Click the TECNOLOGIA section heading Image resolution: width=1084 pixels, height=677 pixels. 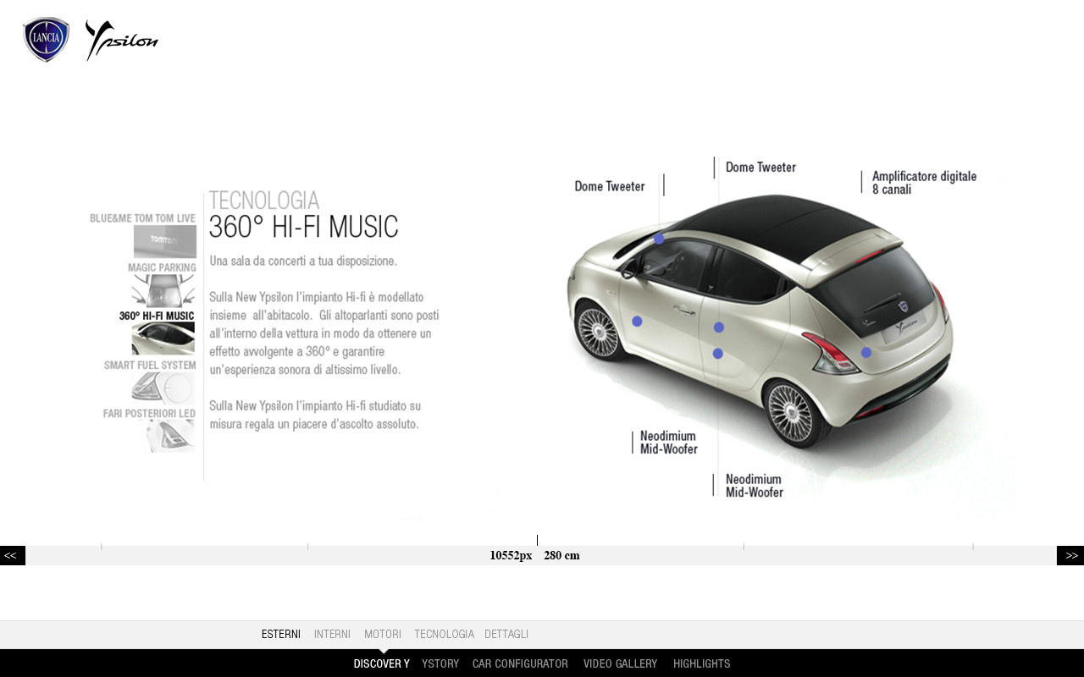pyautogui.click(x=263, y=201)
